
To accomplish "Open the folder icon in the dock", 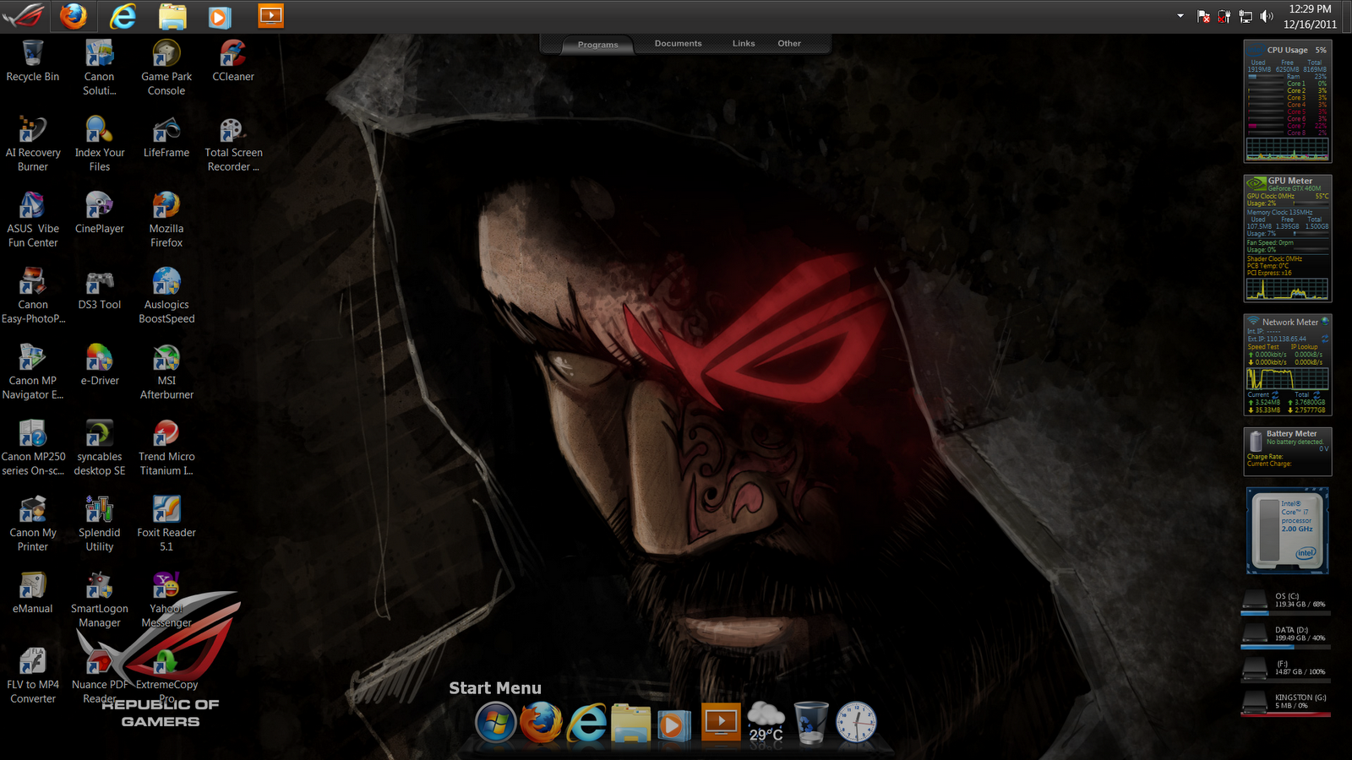I will click(630, 724).
